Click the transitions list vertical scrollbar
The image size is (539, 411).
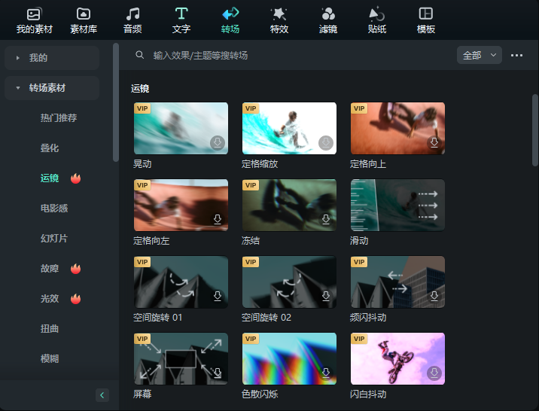coord(534,128)
